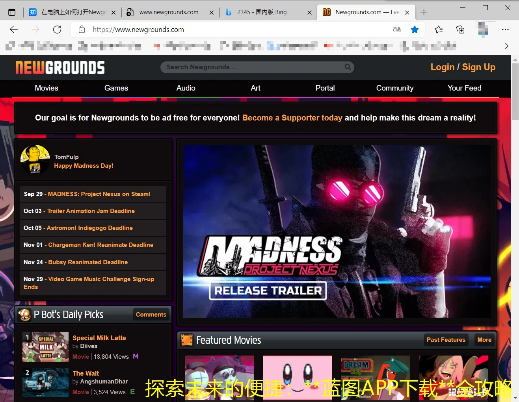This screenshot has height=402, width=519.
Task: Open the pink Kirby featured movie thumbnail
Action: click(x=298, y=378)
